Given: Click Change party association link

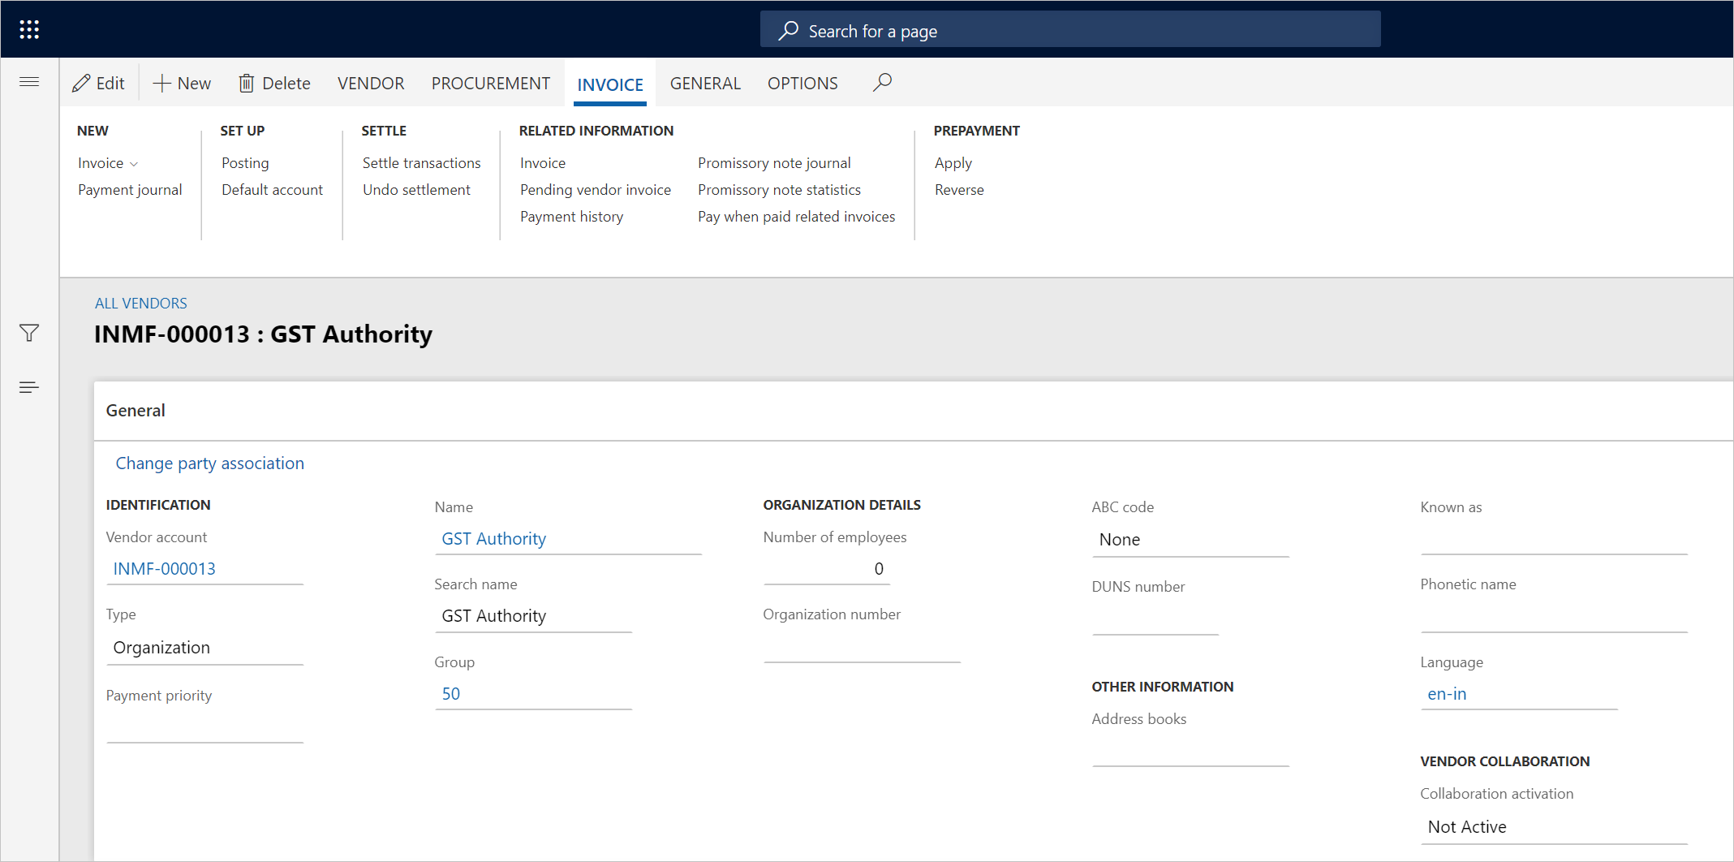Looking at the screenshot, I should (x=209, y=463).
